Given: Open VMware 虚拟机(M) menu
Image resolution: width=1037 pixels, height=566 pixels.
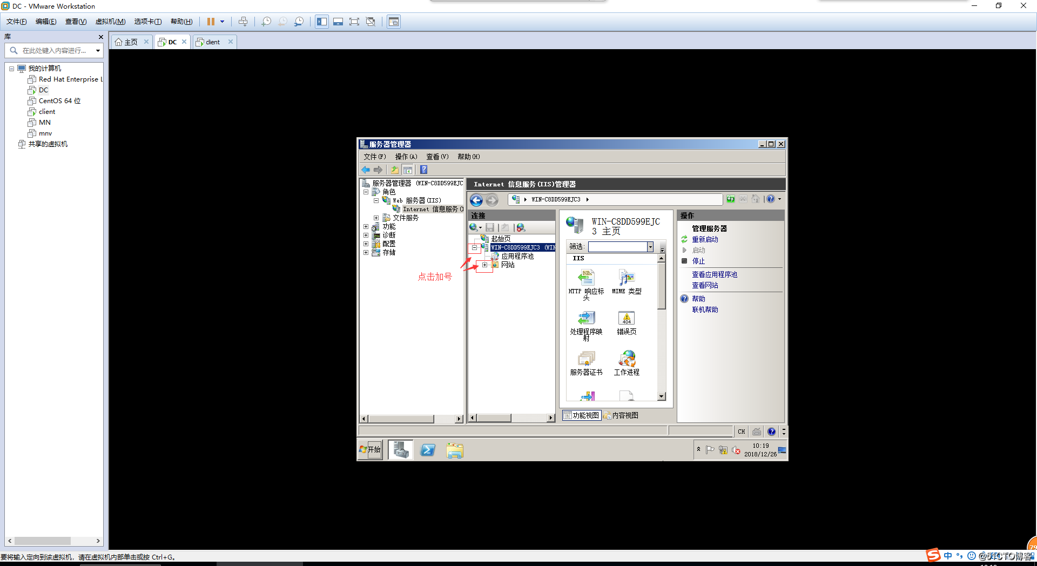Looking at the screenshot, I should pyautogui.click(x=110, y=22).
